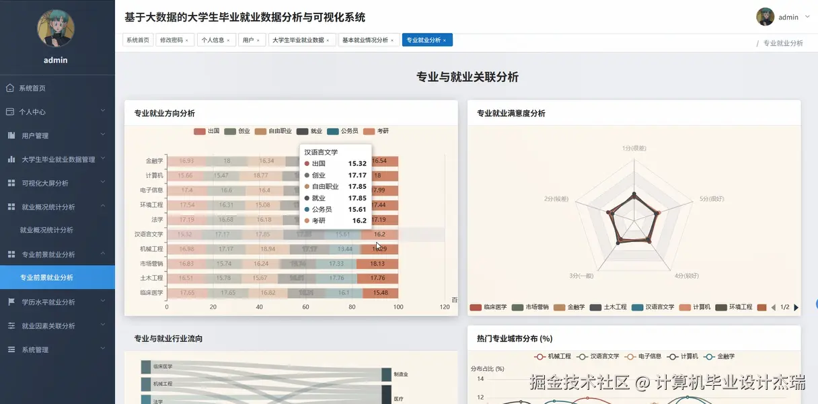Expand the 系统管理 chevron

pyautogui.click(x=103, y=349)
